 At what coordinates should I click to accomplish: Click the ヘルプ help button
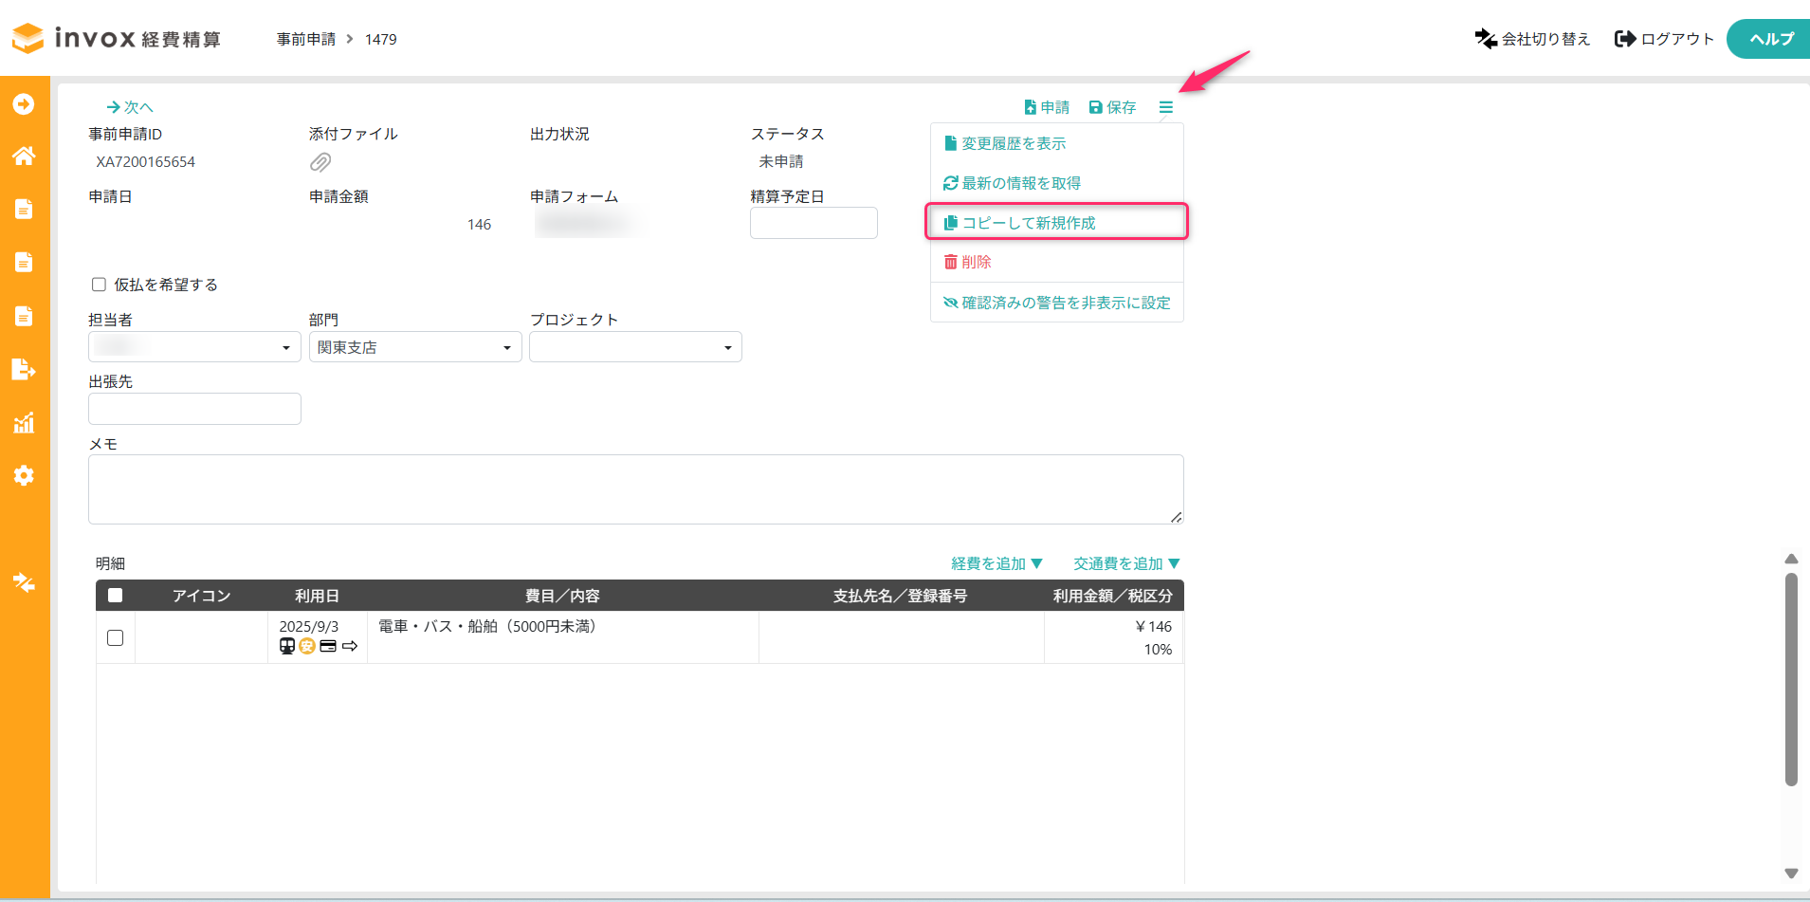pos(1770,39)
